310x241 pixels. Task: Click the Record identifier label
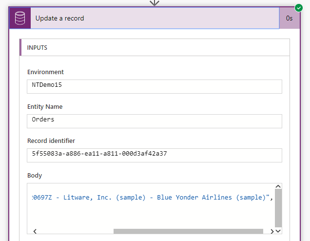(51, 141)
